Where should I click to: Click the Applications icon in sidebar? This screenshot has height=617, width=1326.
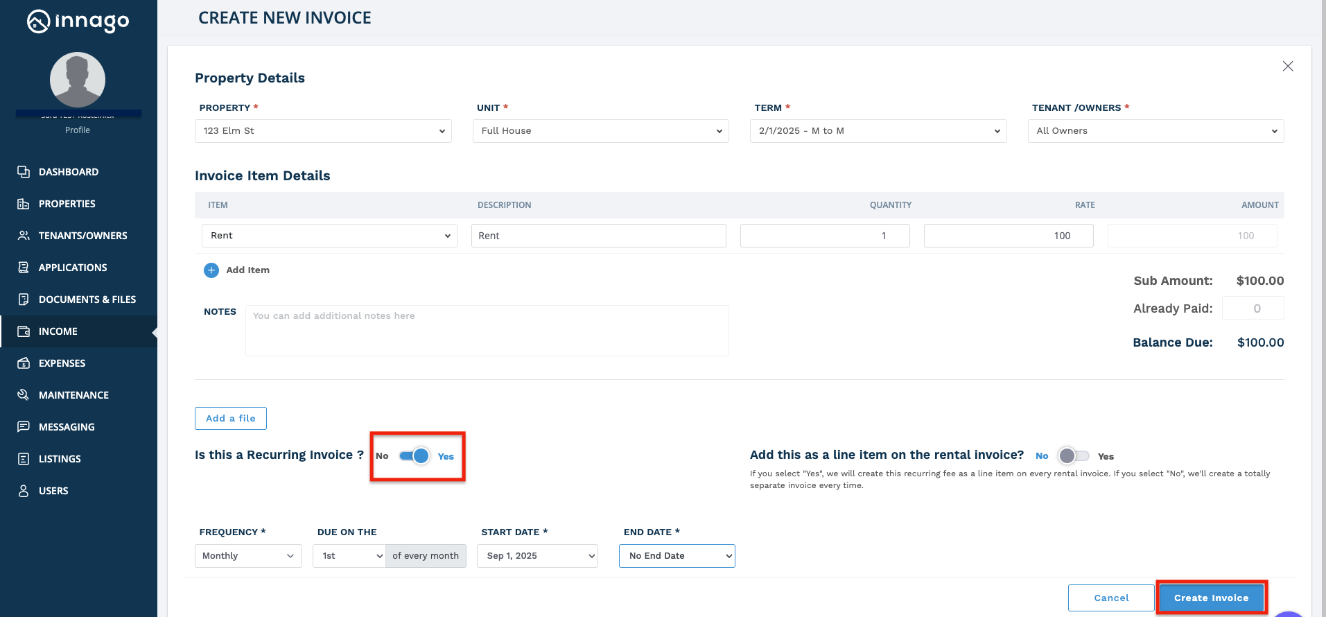tap(24, 268)
